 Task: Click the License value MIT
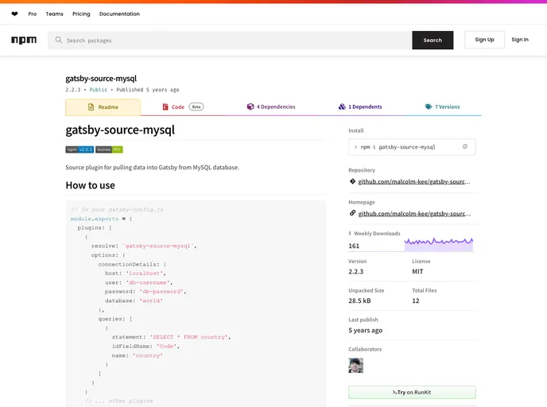(417, 272)
